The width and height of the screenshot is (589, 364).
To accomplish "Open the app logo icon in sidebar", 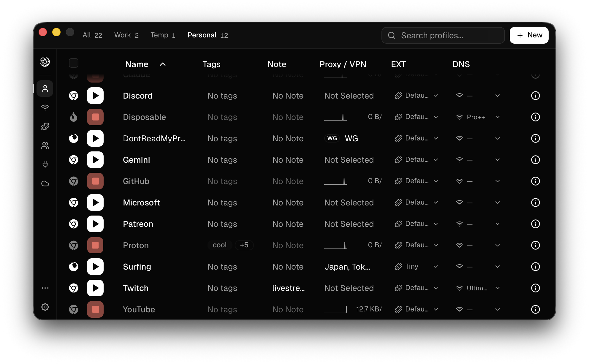I will 45,62.
